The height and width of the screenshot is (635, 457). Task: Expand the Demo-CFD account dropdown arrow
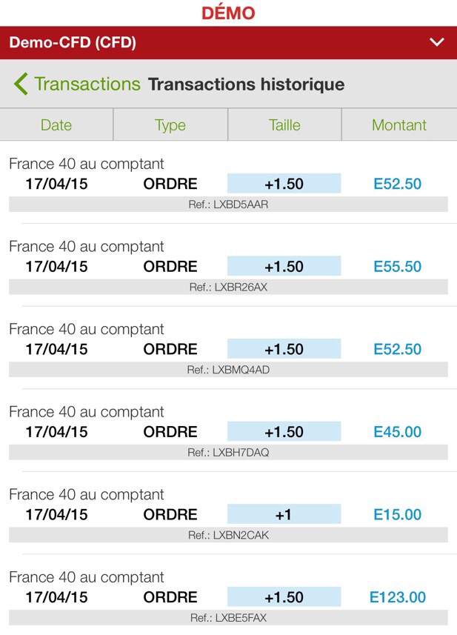coord(437,42)
